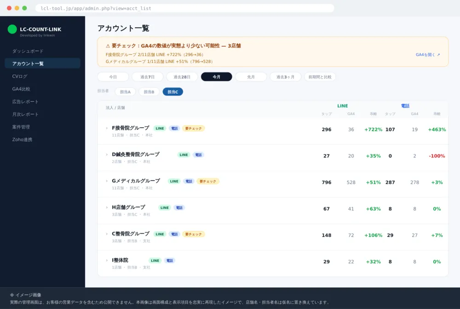
Task: Click the green window maximize button
Action: point(25,8)
